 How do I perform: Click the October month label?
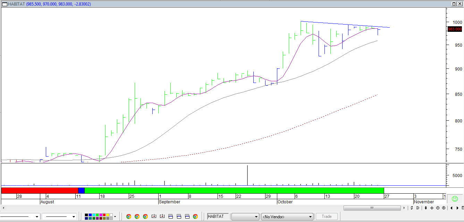pyautogui.click(x=285, y=202)
